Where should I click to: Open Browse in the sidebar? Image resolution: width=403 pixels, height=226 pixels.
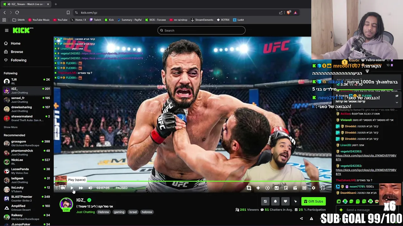(x=17, y=52)
